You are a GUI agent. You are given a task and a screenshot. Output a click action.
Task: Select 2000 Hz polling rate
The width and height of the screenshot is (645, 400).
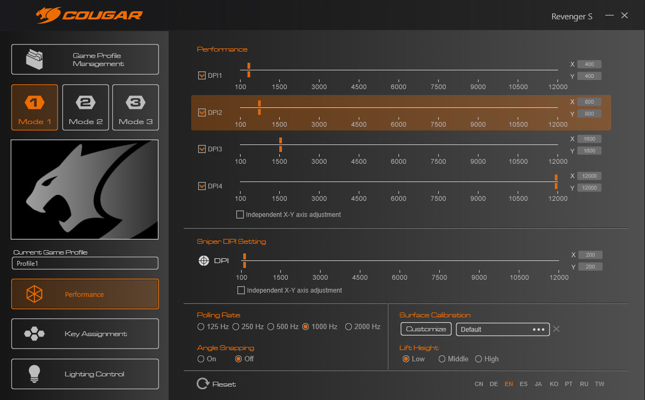click(349, 326)
